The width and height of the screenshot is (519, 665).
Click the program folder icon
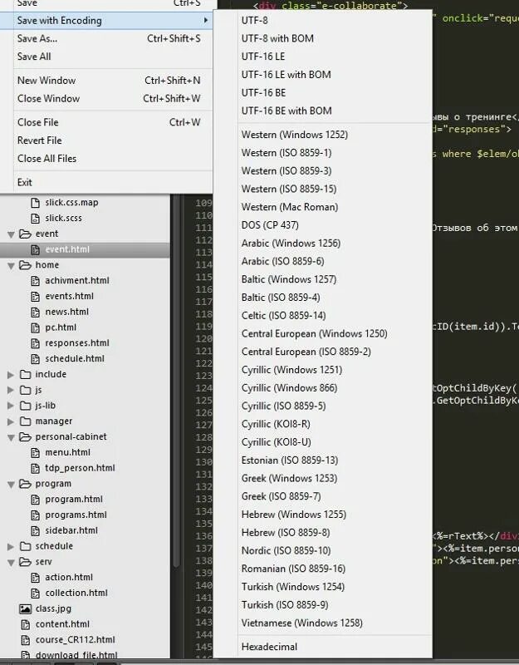coord(26,484)
